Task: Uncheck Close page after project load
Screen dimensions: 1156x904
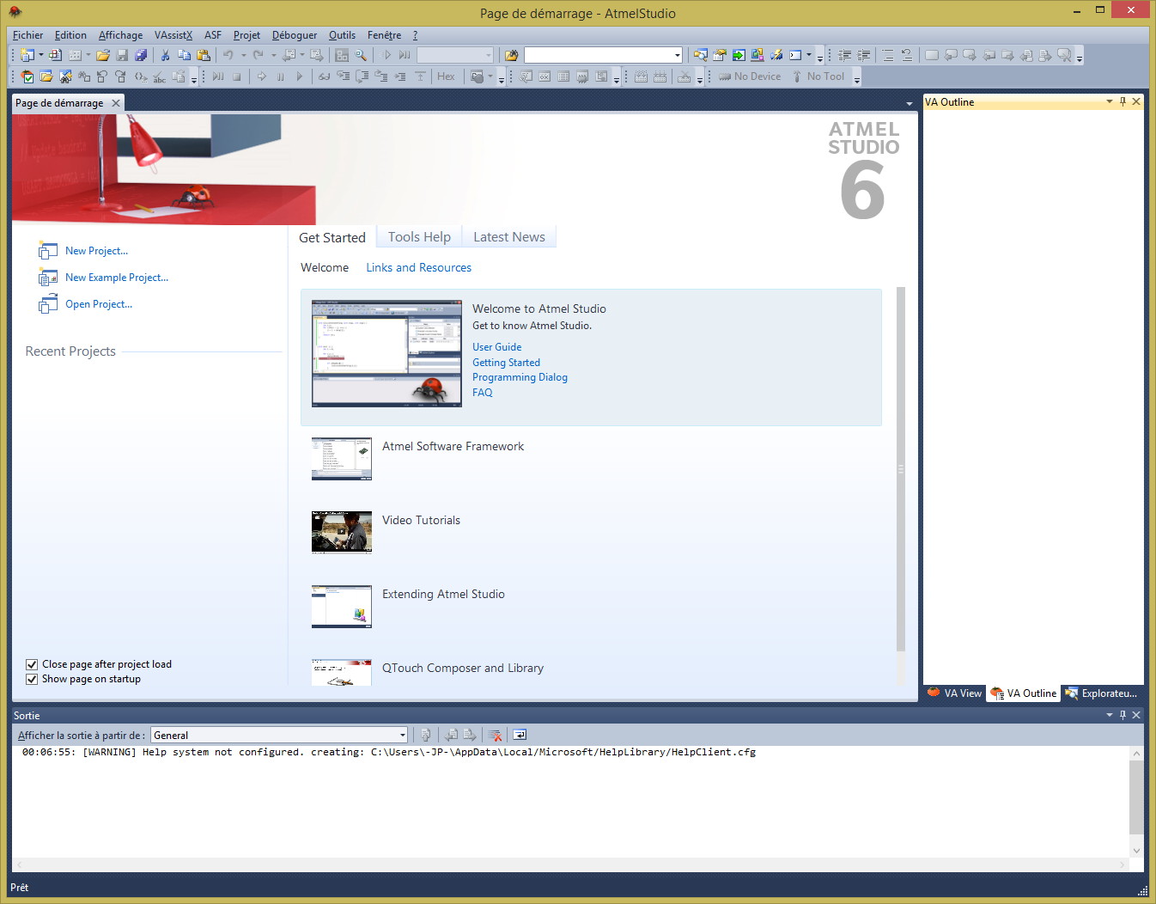Action: click(32, 664)
